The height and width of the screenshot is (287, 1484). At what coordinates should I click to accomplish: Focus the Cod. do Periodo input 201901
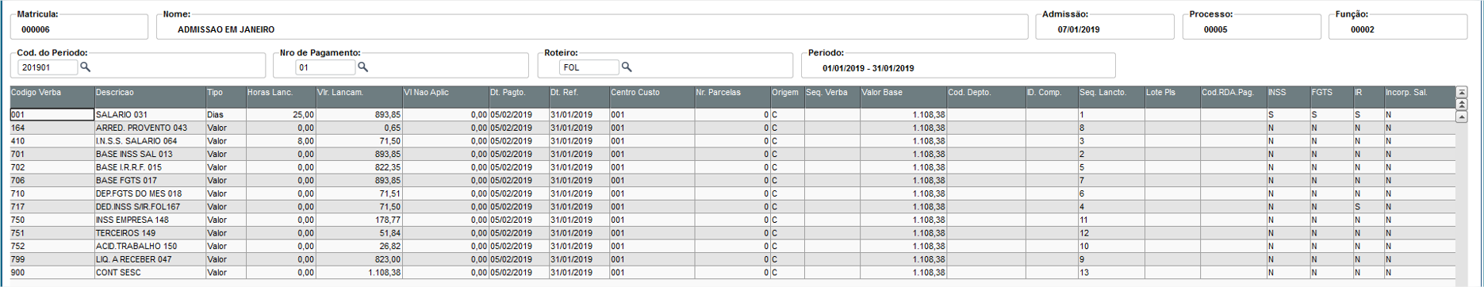(x=48, y=67)
